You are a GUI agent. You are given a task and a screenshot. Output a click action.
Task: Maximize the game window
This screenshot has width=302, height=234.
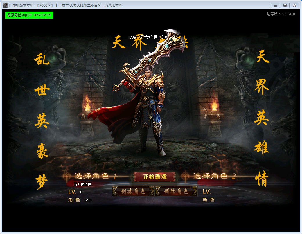(285, 6)
